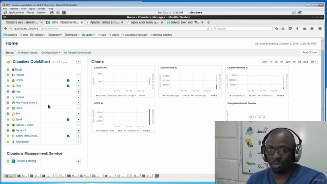The width and height of the screenshot is (327, 184).
Task: Open Cloudera Management Service actions dropdown
Action: tap(78, 161)
